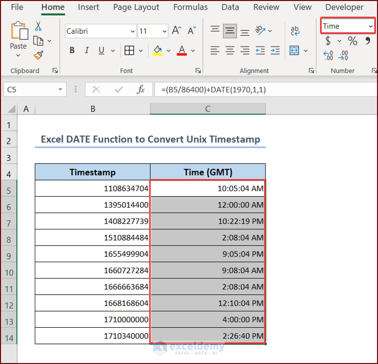
Task: Open the Calibri font name dropdown
Action: (133, 31)
